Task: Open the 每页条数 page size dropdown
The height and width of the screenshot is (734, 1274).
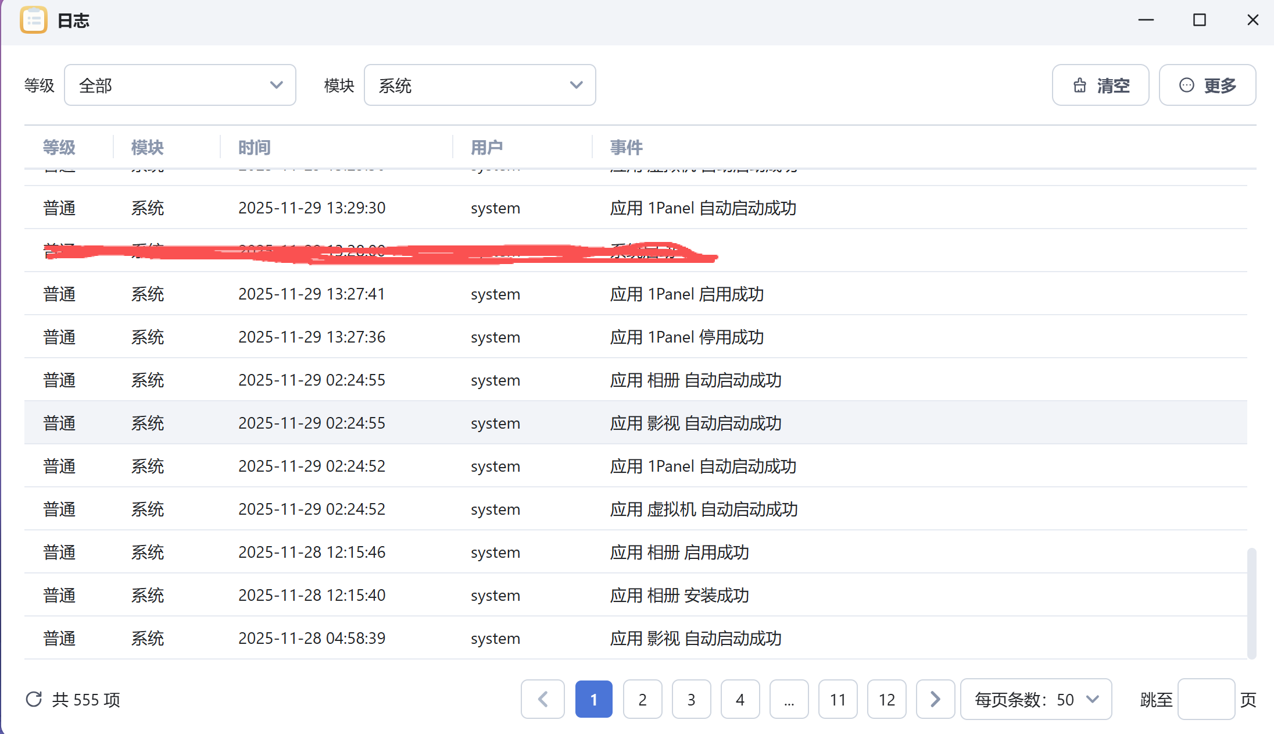Action: 1036,699
